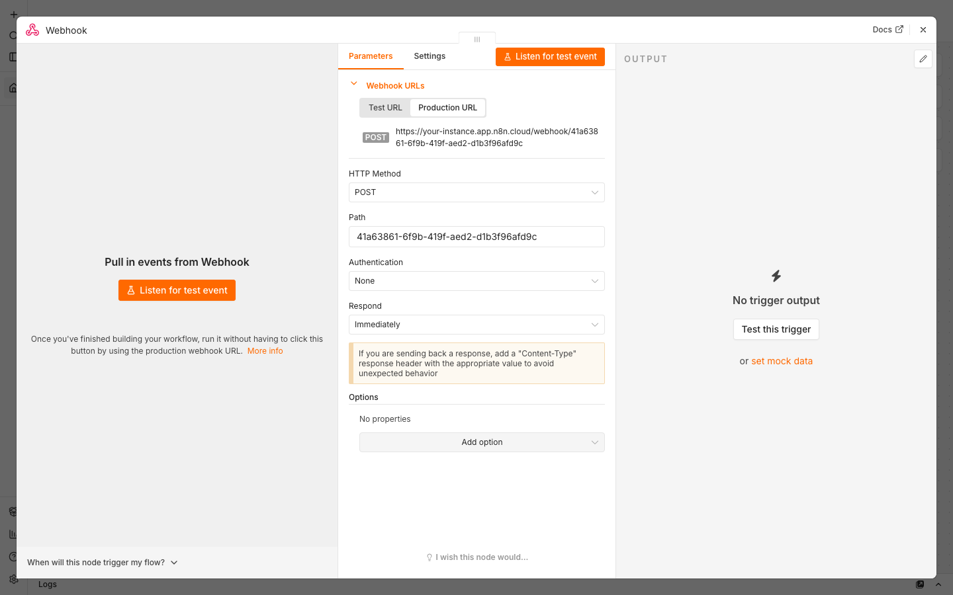The image size is (953, 595).
Task: Click the Options section label
Action: coord(363,397)
